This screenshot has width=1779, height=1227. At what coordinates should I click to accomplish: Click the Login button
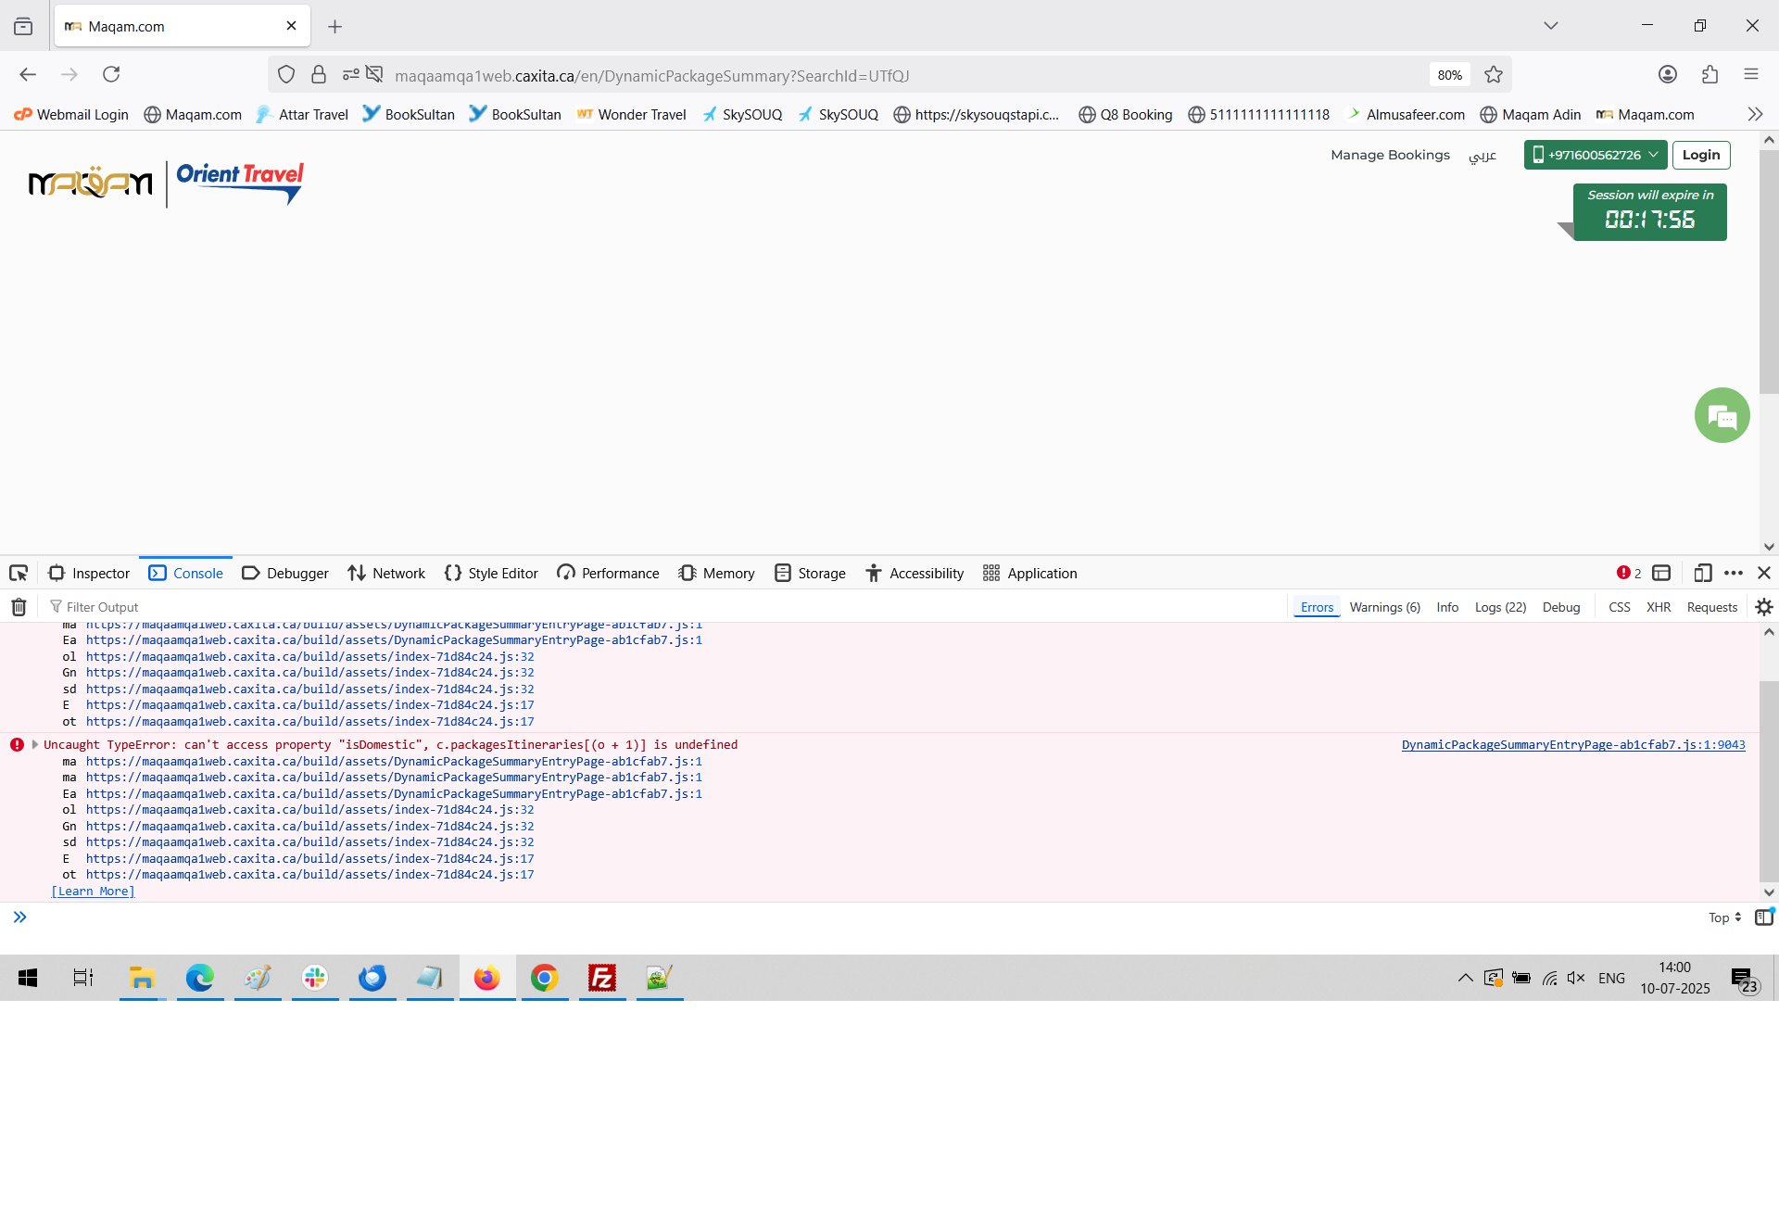click(x=1701, y=155)
